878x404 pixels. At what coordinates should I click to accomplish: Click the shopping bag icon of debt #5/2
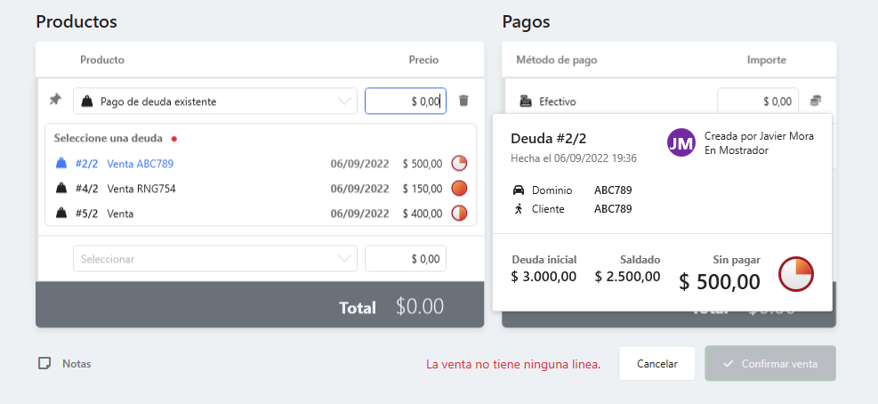point(61,214)
